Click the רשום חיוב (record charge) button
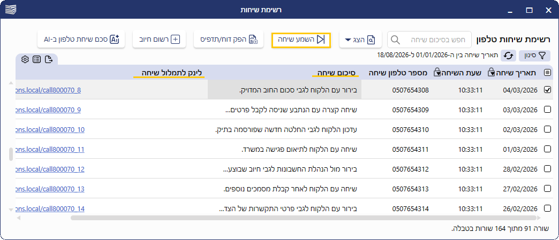The width and height of the screenshot is (559, 240). (160, 40)
